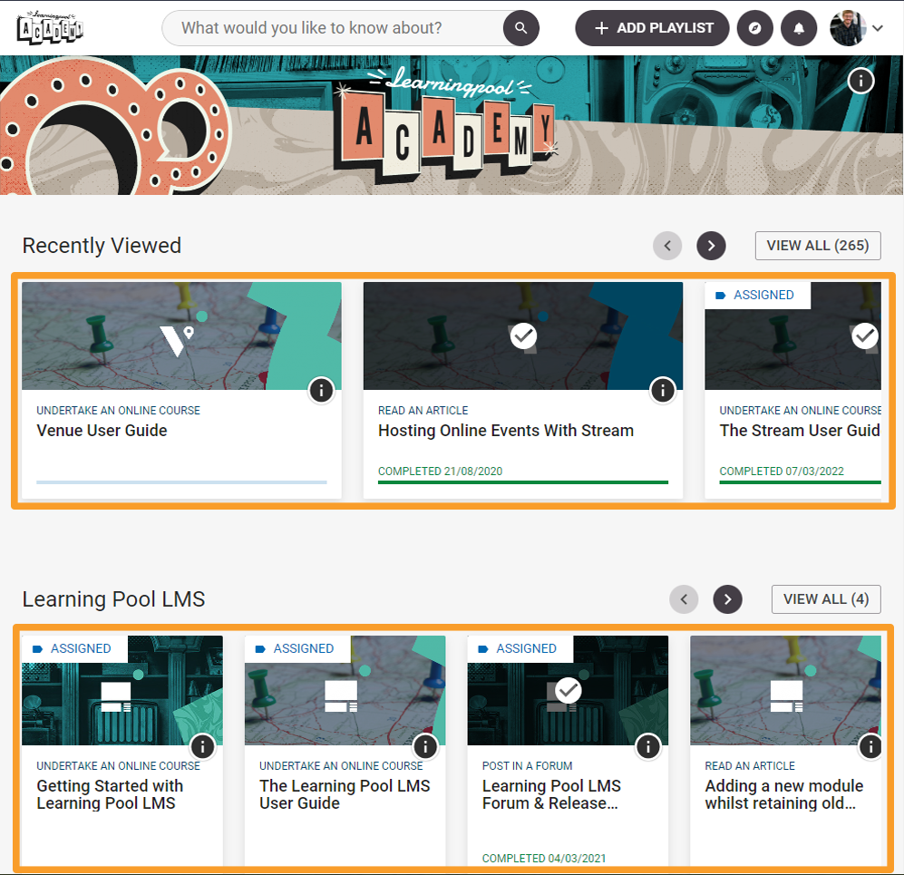Image resolution: width=904 pixels, height=875 pixels.
Task: Click the Venue User Guide progress bar
Action: 181,481
